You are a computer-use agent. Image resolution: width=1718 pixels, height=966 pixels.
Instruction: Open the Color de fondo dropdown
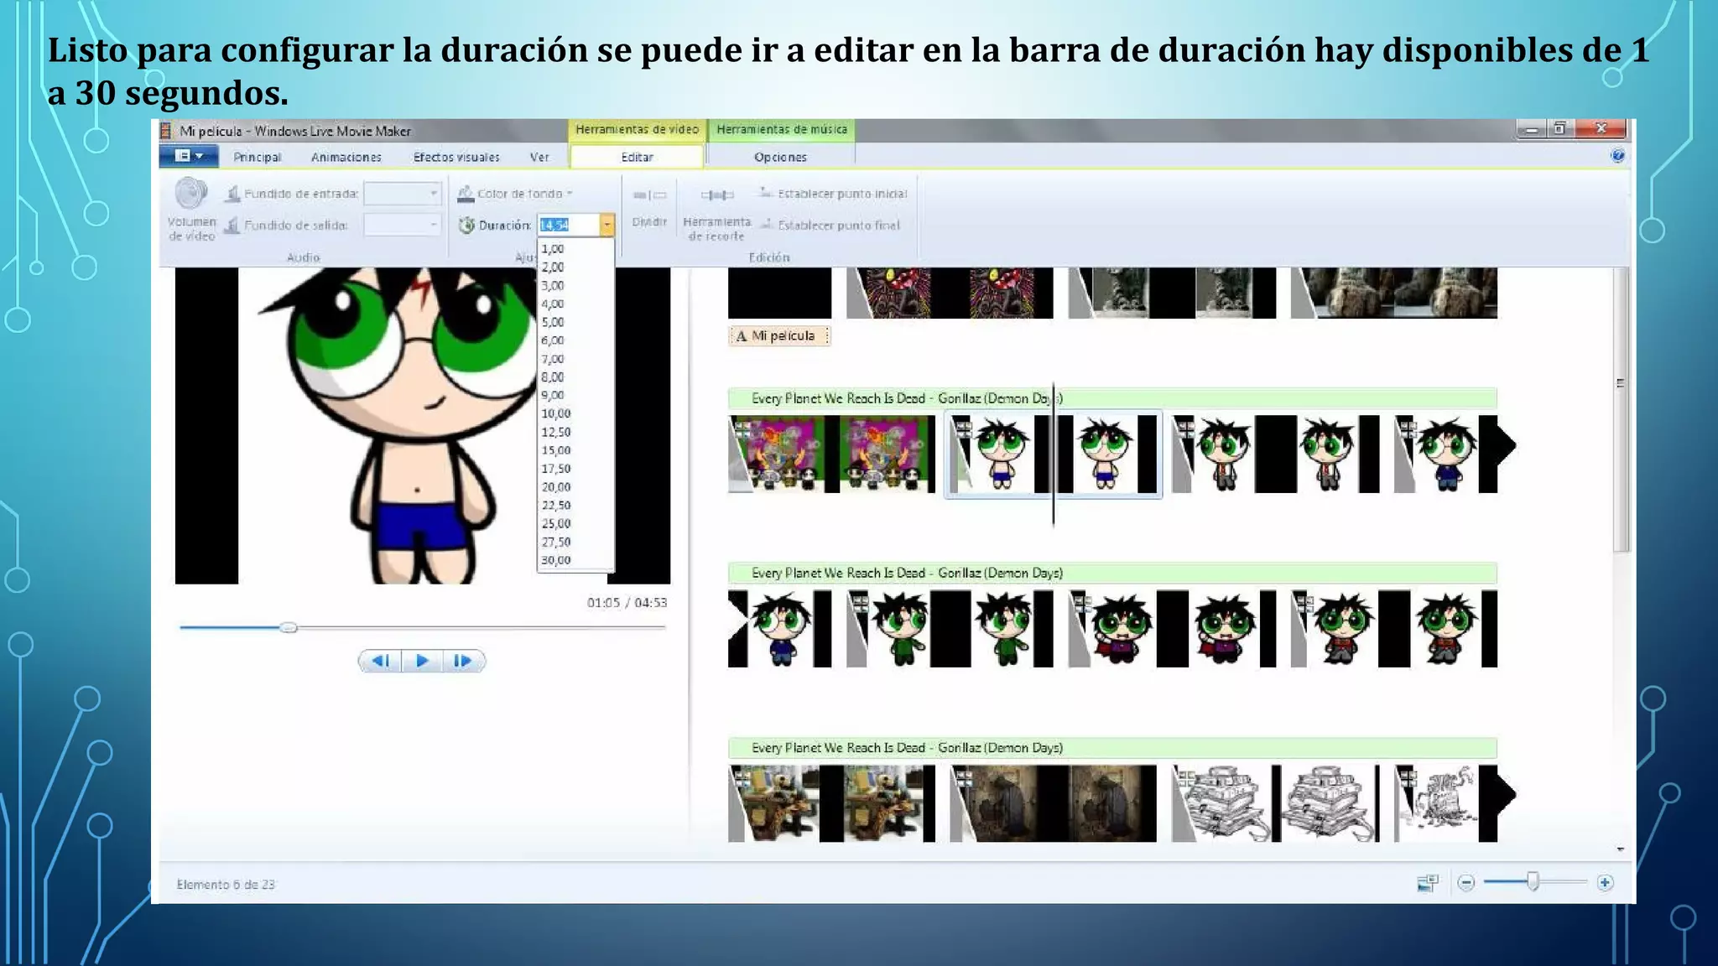(570, 194)
